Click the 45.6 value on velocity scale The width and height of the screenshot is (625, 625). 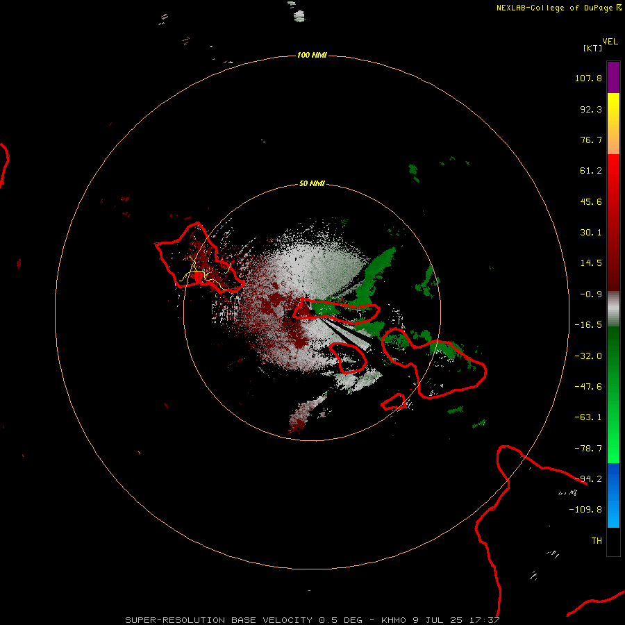591,201
